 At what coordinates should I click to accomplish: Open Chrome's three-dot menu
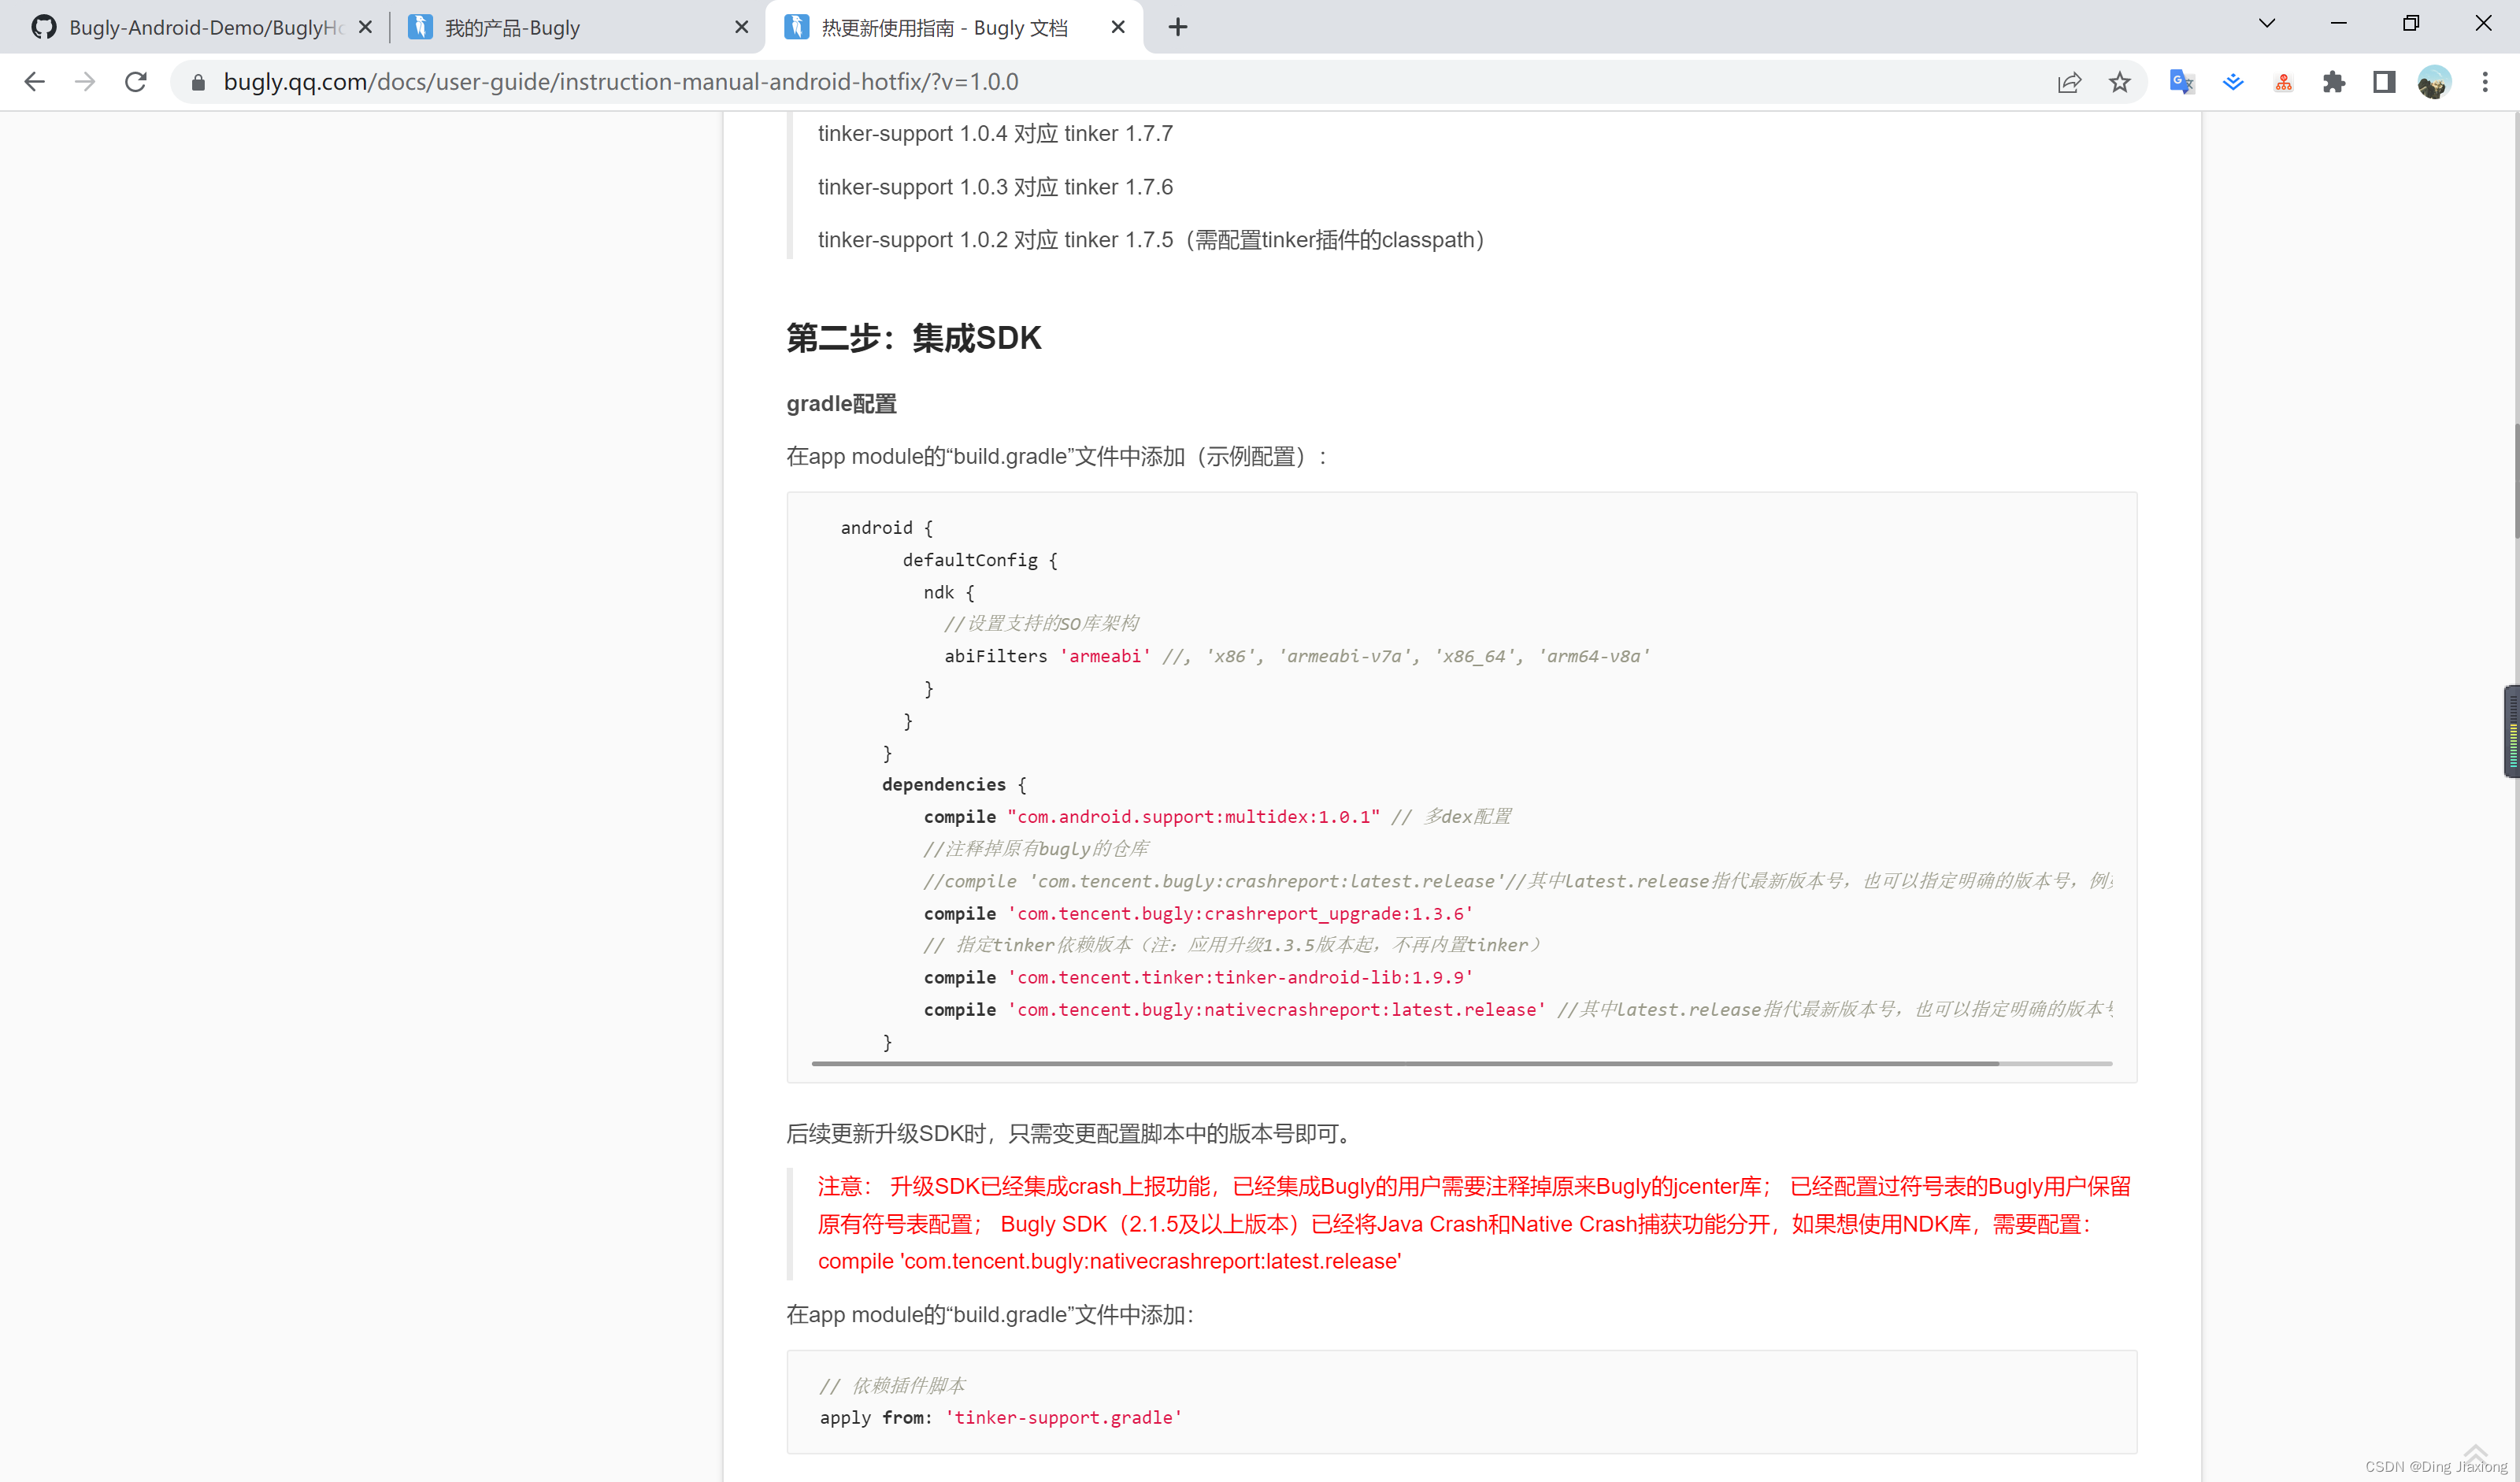pyautogui.click(x=2485, y=82)
